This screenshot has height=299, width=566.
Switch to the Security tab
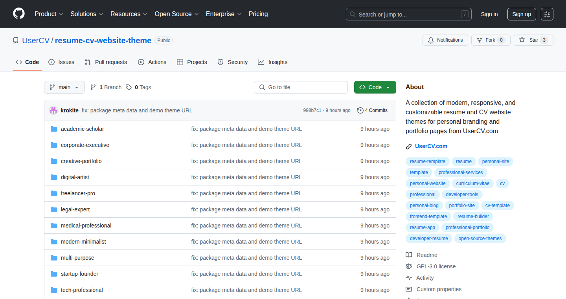pos(233,62)
